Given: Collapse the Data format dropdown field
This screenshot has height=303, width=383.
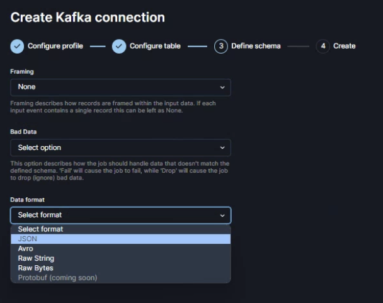Looking at the screenshot, I should (x=120, y=215).
